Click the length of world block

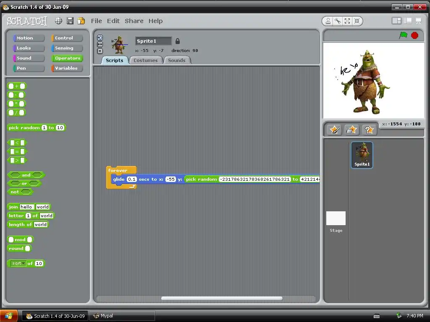tap(28, 224)
